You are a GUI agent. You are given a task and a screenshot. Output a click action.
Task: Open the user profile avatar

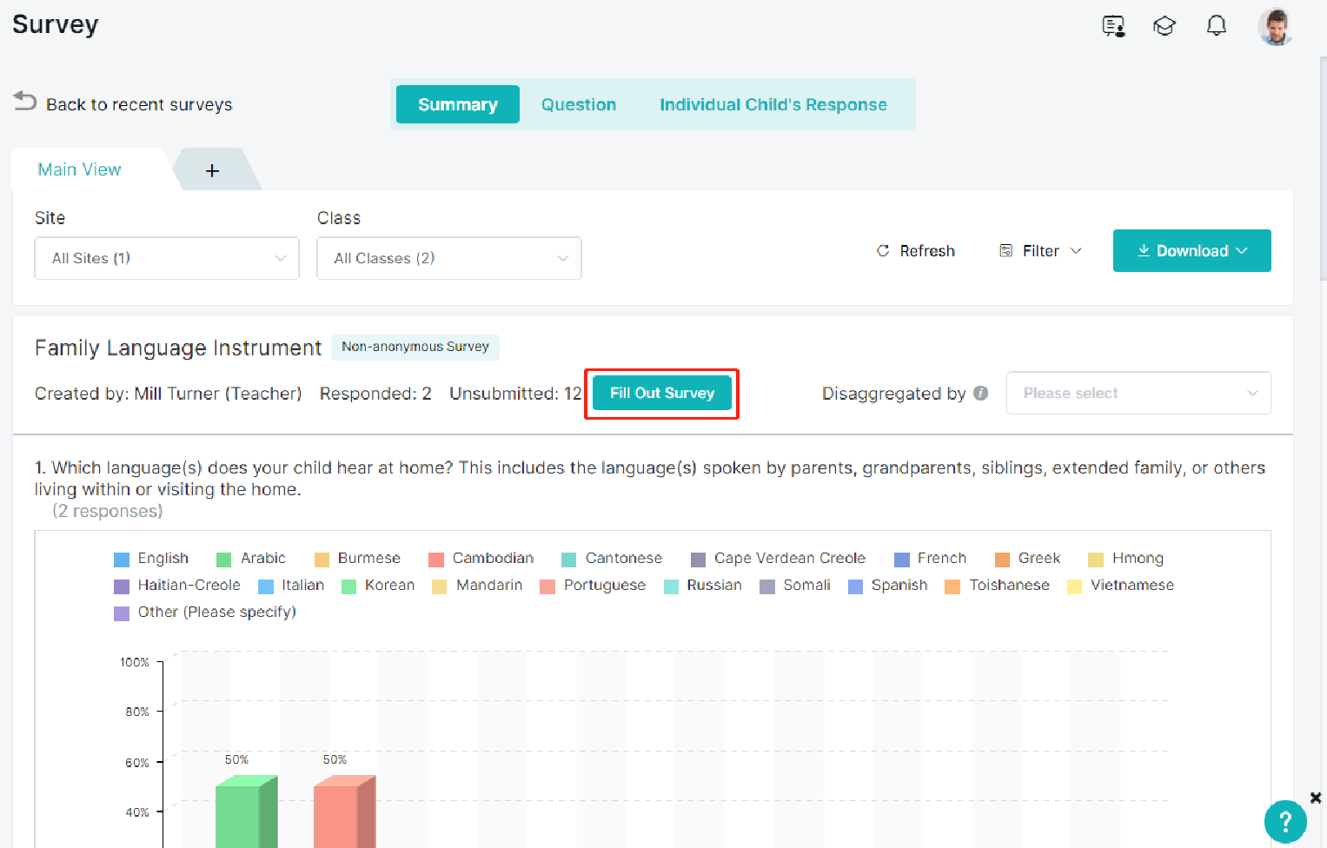pyautogui.click(x=1275, y=26)
